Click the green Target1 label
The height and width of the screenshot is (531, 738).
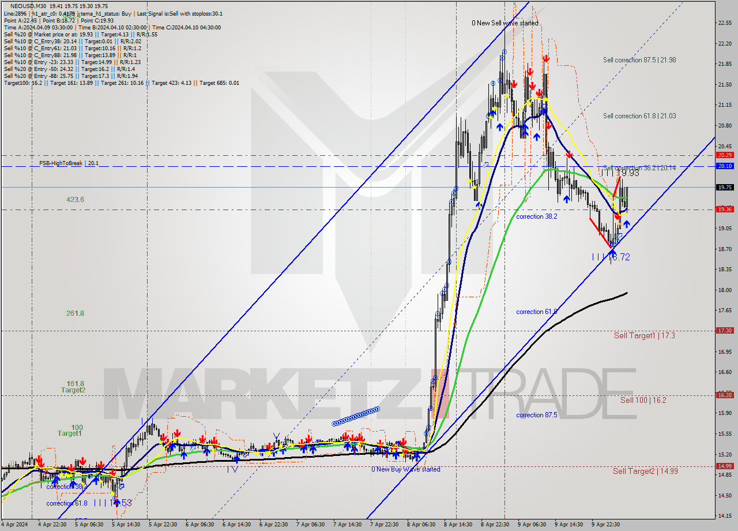click(x=69, y=433)
